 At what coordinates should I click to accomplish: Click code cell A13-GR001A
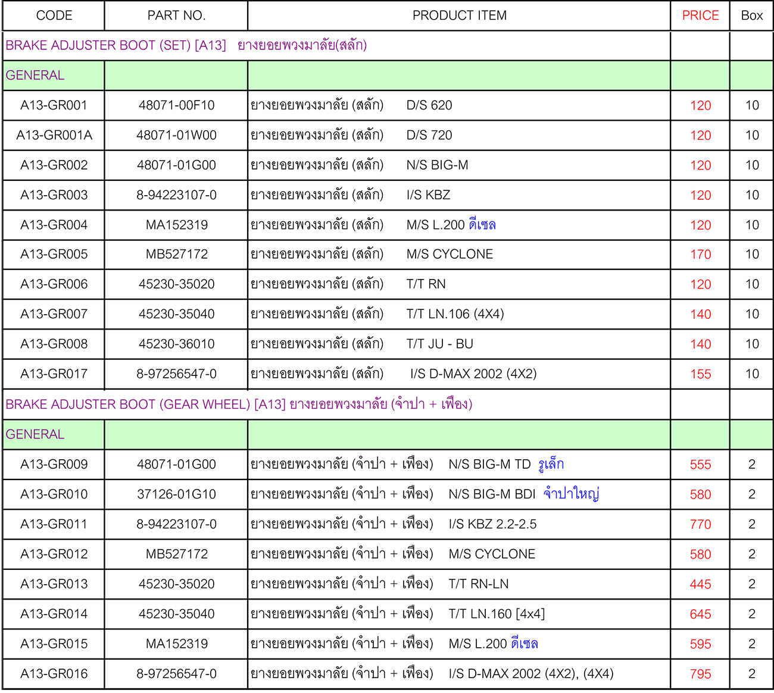pos(54,135)
